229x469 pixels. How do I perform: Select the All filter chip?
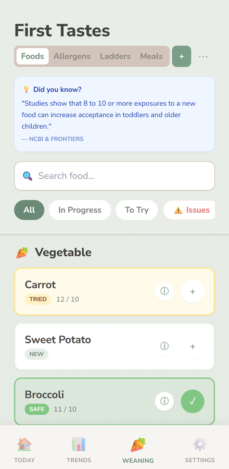pyautogui.click(x=29, y=210)
